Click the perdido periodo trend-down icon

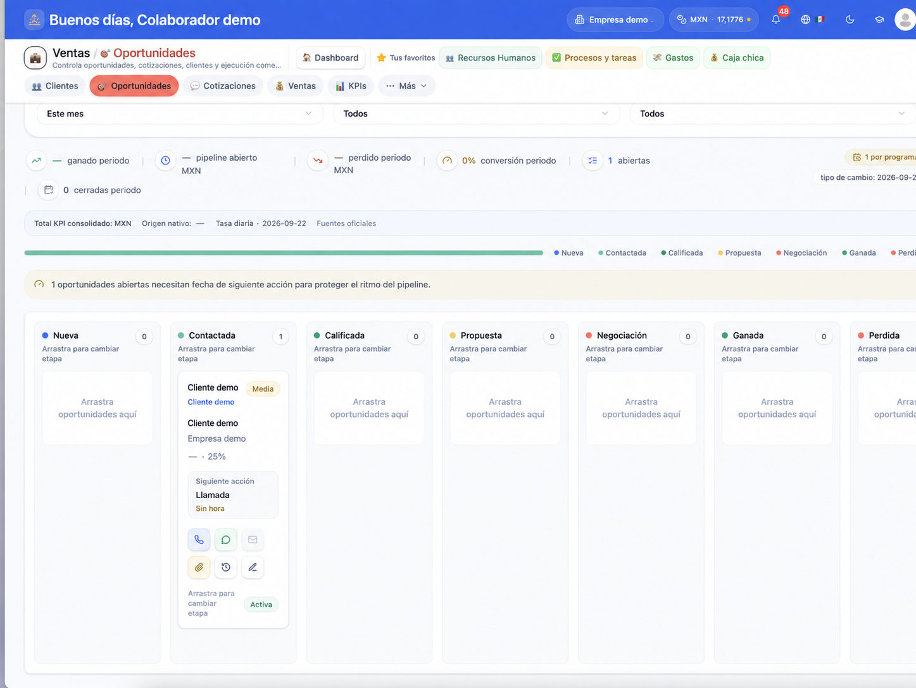[x=318, y=161]
